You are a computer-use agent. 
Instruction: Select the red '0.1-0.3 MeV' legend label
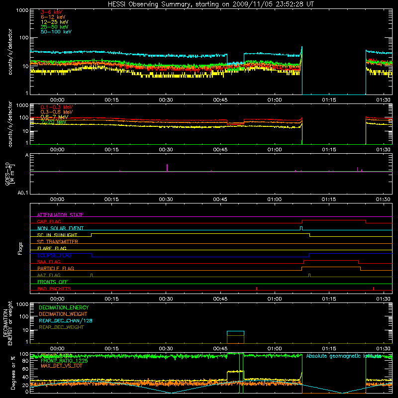pyautogui.click(x=57, y=107)
